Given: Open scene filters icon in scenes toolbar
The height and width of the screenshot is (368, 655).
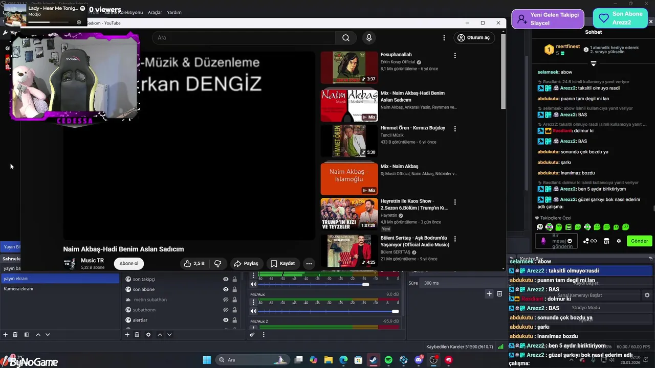Looking at the screenshot, I should click(27, 335).
